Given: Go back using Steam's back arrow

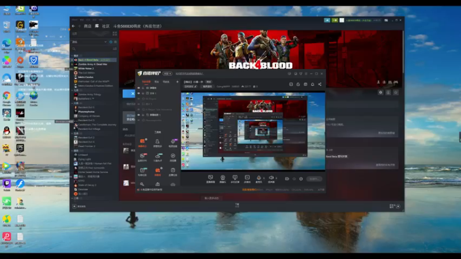Looking at the screenshot, I should [x=73, y=26].
